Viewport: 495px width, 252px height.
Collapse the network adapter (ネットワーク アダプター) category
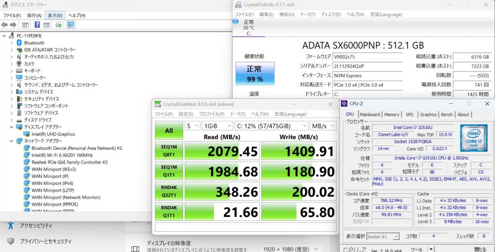click(x=11, y=141)
